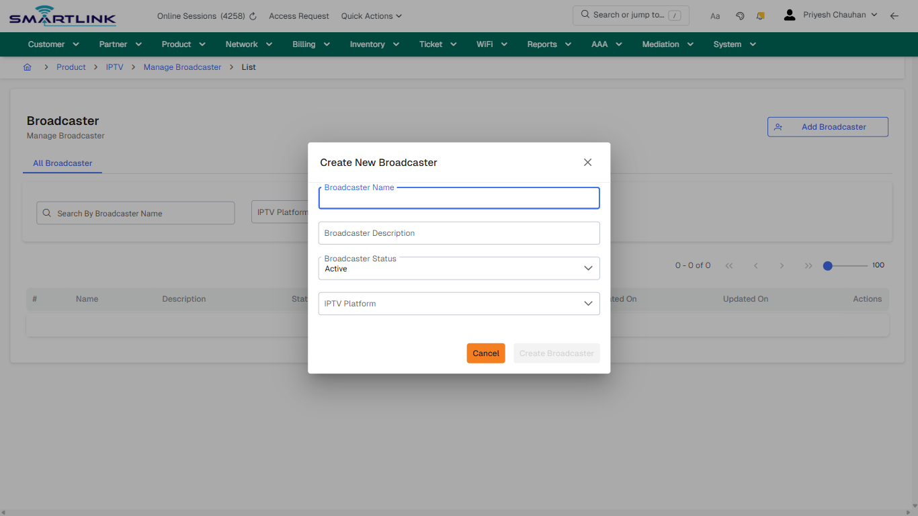Adjust font size via the Aa icon
Screen dimensions: 918x516
715,15
